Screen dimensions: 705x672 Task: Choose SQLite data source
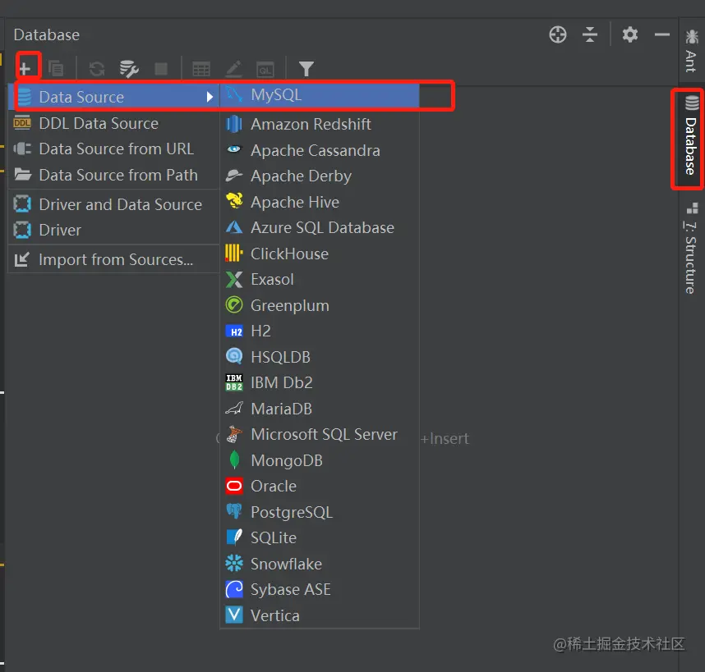click(x=320, y=537)
